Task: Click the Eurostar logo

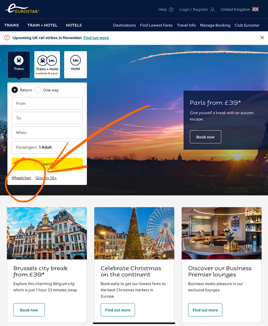Action: (22, 9)
